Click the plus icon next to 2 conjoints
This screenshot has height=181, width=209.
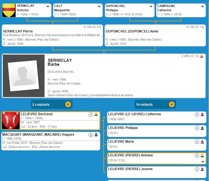[x=68, y=105]
